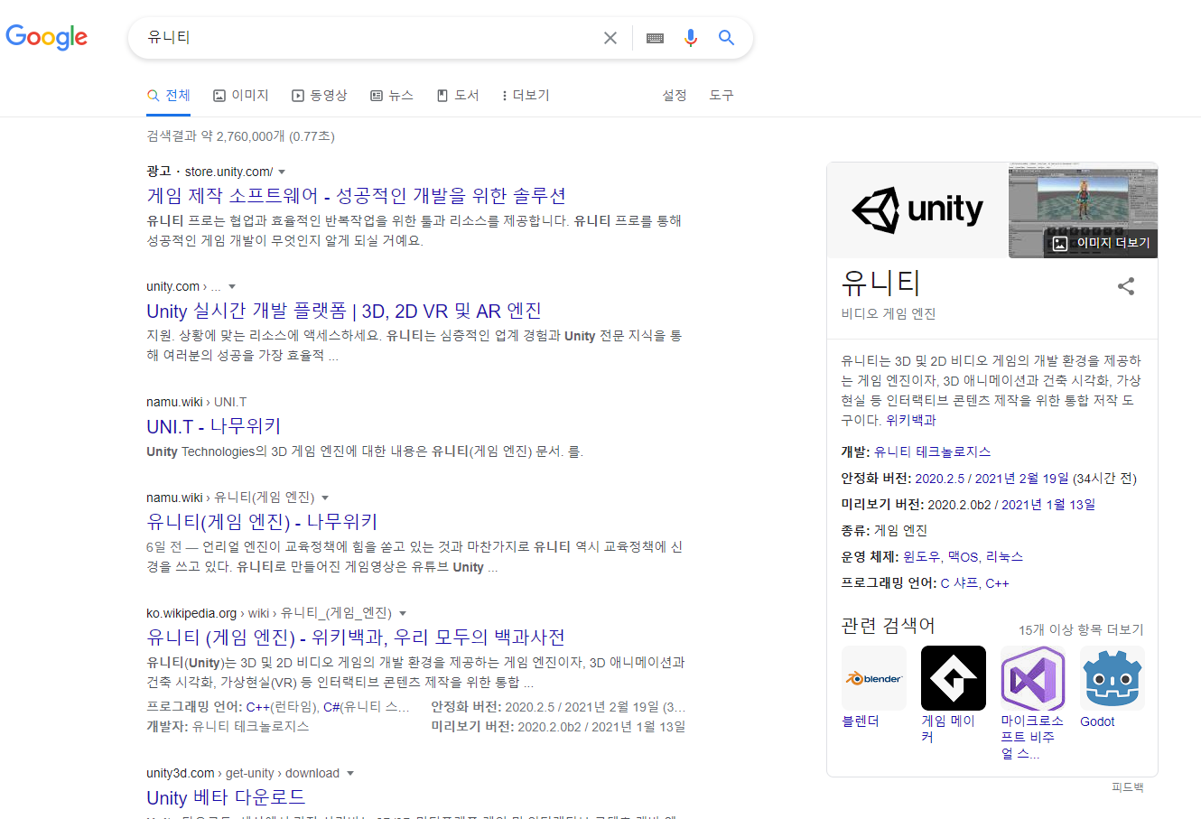Open the 윈도우 operating system link
This screenshot has height=819, width=1201.
921,557
